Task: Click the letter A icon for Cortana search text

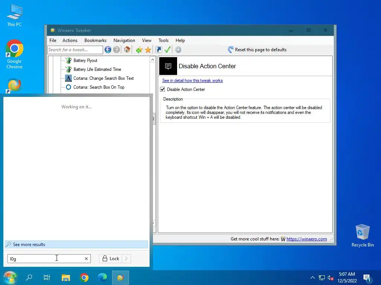Action: pos(68,78)
